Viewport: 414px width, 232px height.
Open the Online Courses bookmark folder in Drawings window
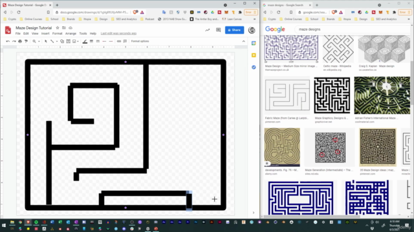click(31, 19)
